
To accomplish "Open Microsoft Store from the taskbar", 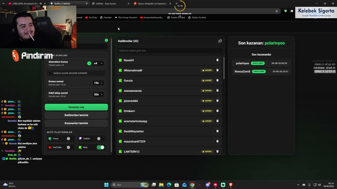I will 177,185.
